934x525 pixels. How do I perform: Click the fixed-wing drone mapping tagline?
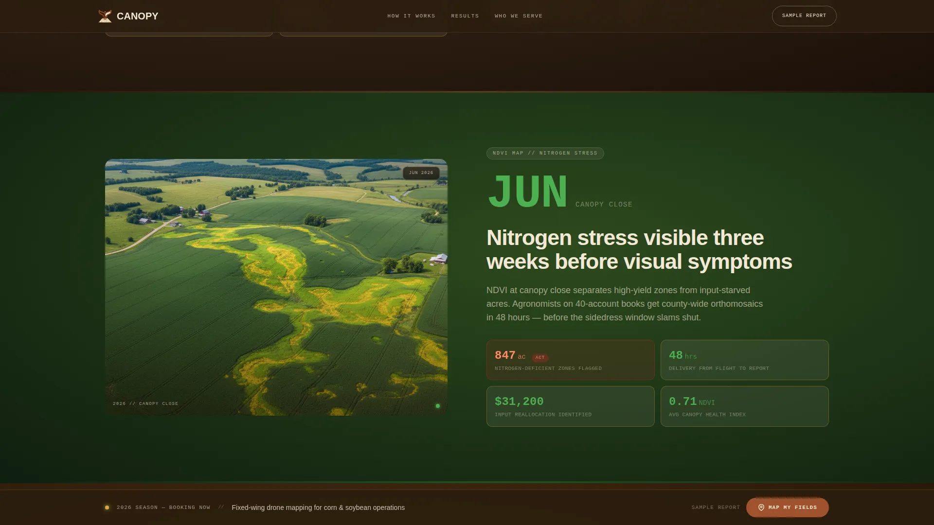tap(318, 507)
